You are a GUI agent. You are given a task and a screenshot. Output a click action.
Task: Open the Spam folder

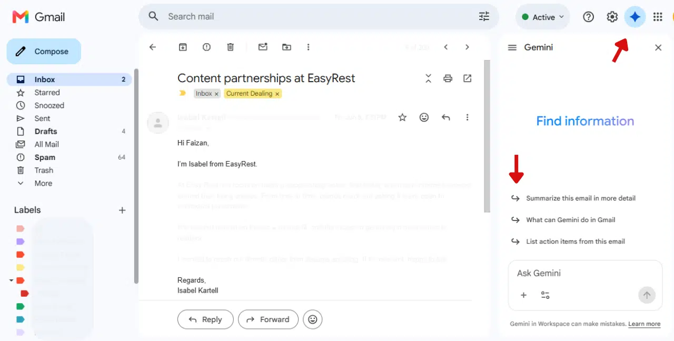69,157
